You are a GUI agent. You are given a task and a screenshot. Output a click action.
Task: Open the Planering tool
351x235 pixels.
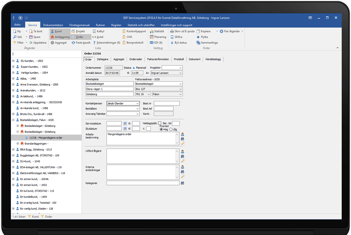tap(158, 37)
